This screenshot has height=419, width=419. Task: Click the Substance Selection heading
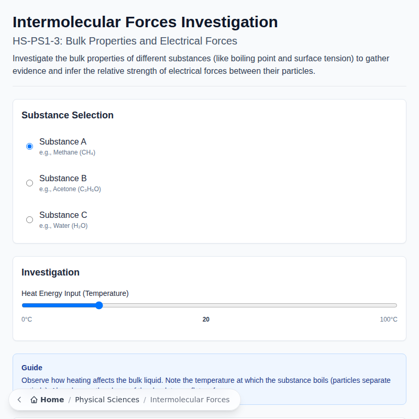pyautogui.click(x=67, y=115)
